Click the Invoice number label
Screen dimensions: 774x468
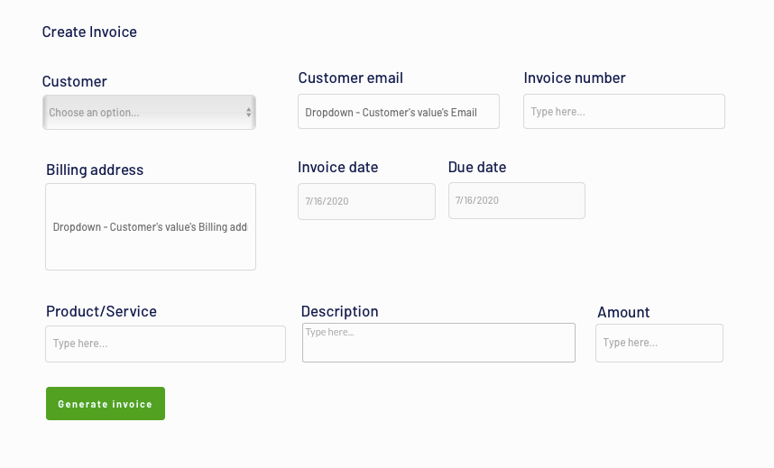pyautogui.click(x=575, y=78)
